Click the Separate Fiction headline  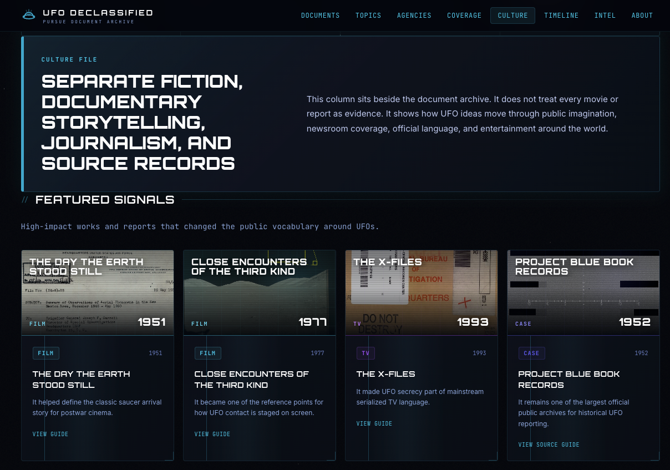point(143,122)
